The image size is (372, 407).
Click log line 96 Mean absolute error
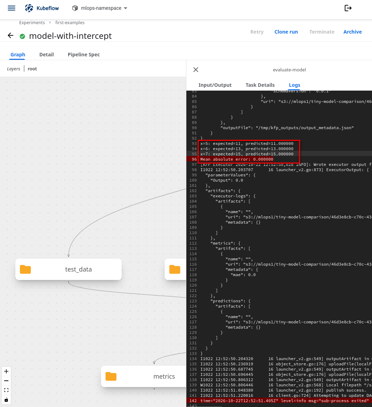[x=237, y=159]
